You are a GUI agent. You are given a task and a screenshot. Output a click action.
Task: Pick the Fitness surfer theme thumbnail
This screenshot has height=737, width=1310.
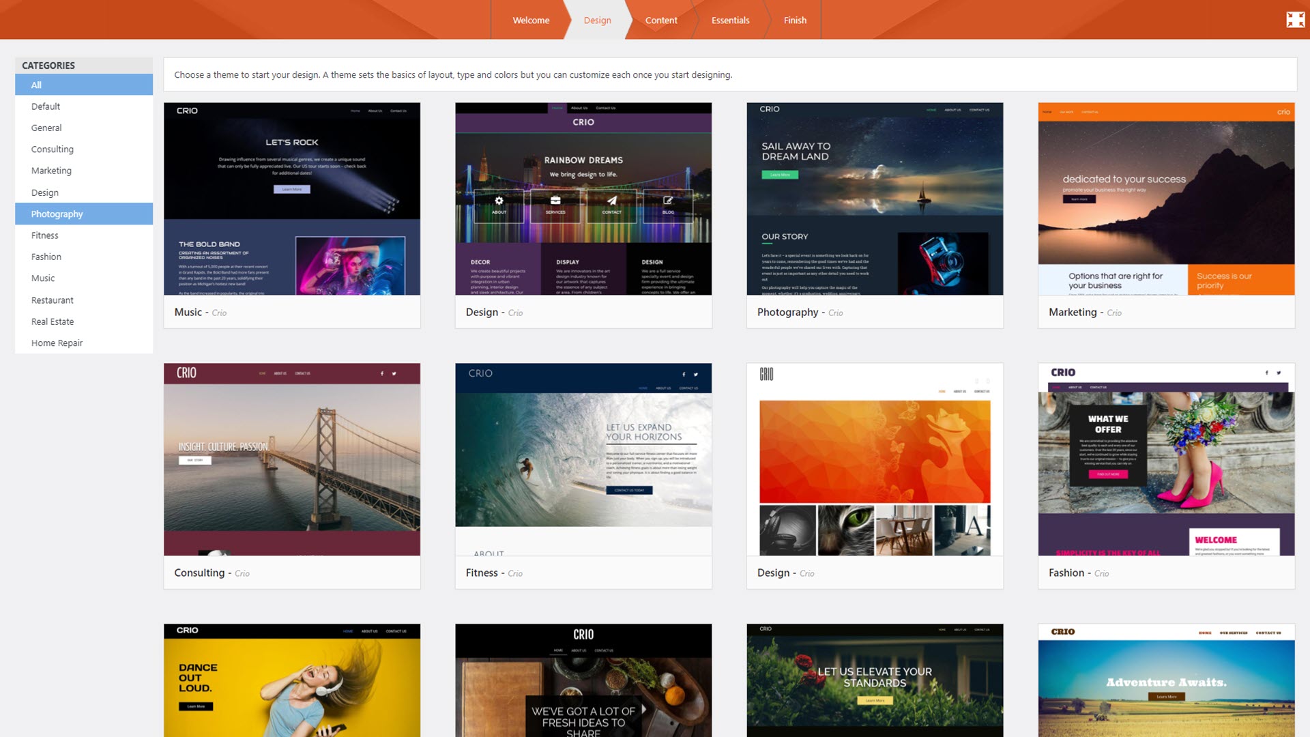pos(583,459)
